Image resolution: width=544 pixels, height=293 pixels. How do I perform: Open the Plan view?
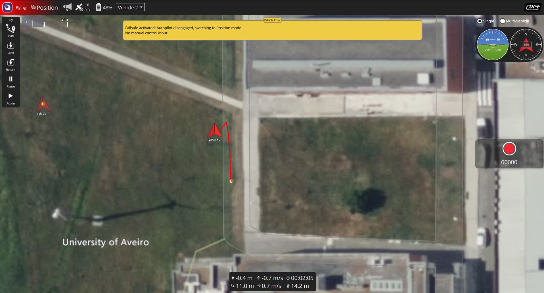coord(11,30)
